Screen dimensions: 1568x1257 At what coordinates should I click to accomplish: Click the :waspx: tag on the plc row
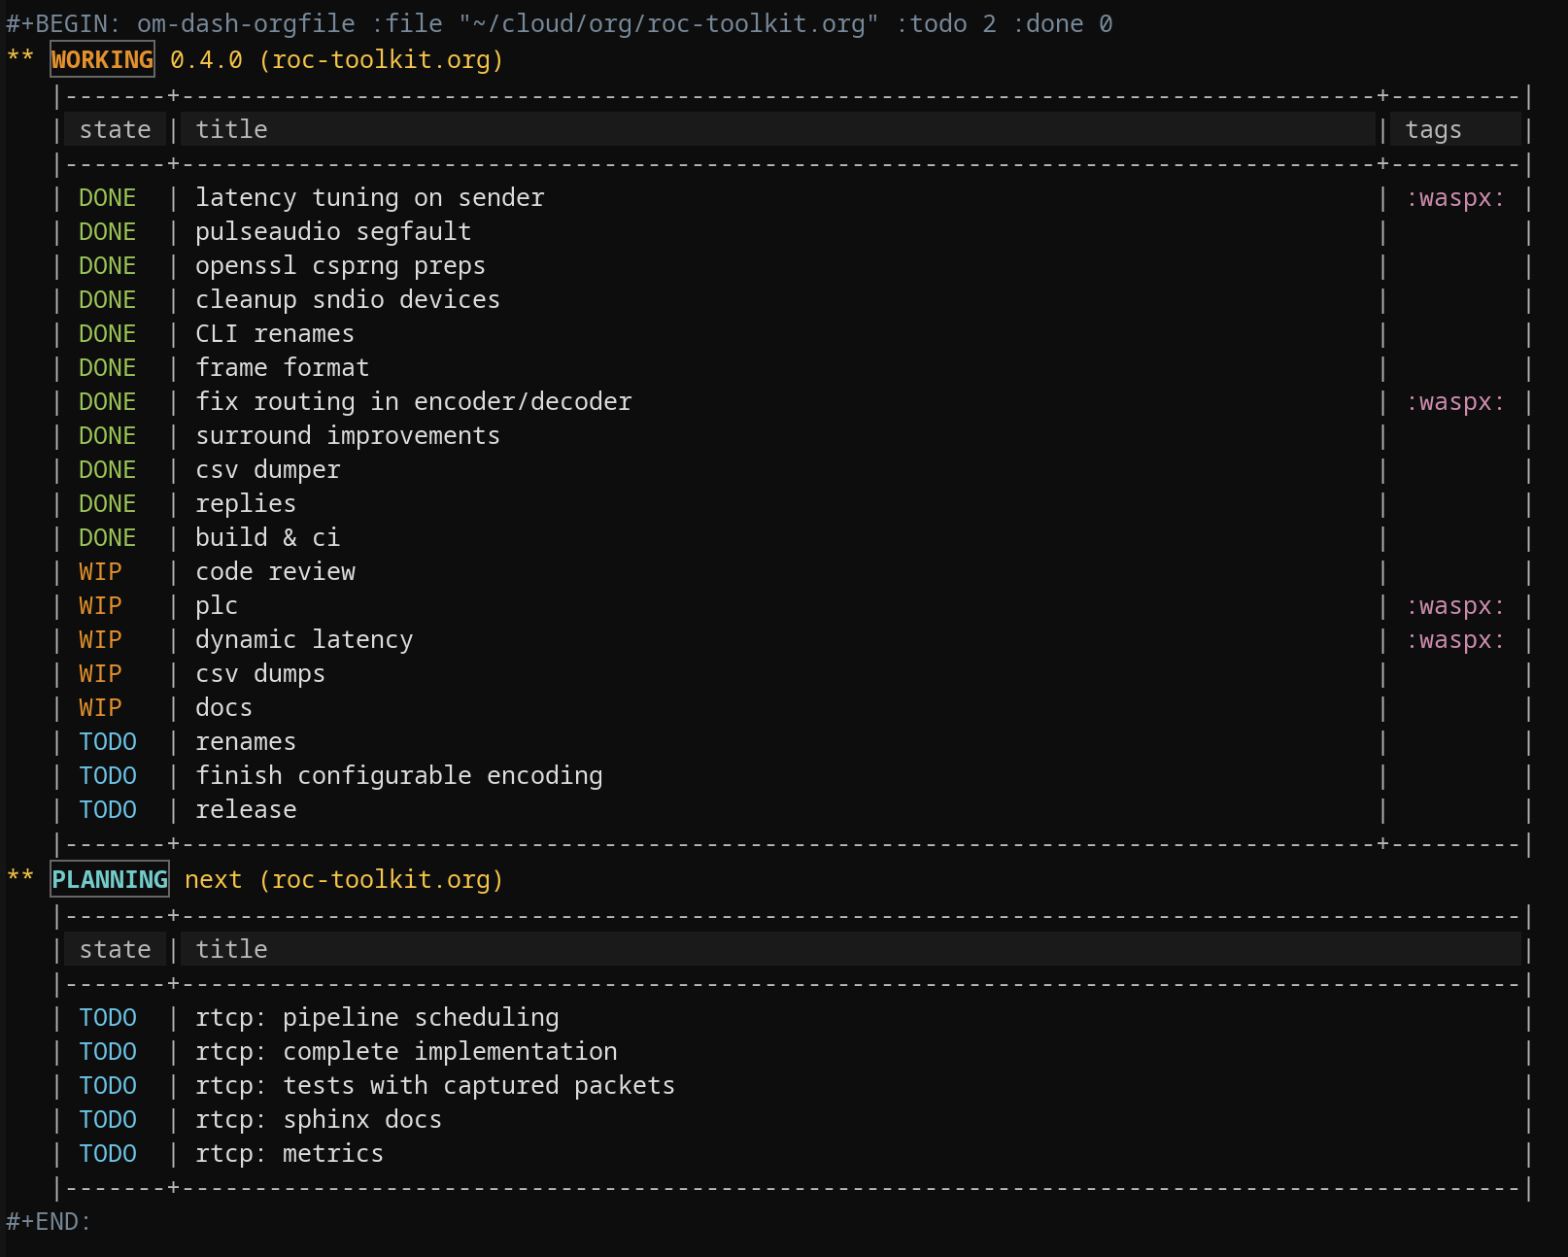click(x=1455, y=606)
